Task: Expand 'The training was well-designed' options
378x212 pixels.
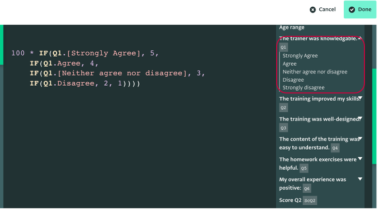Action: [x=360, y=118]
